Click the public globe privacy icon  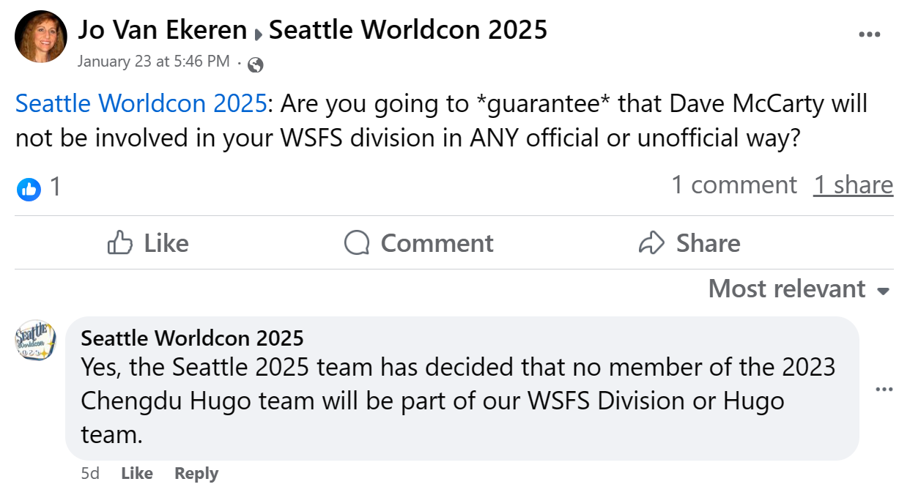click(x=256, y=65)
